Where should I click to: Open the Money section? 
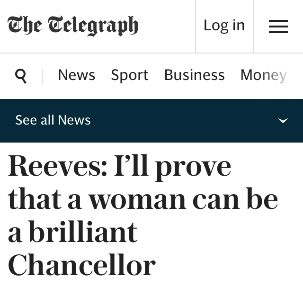263,75
